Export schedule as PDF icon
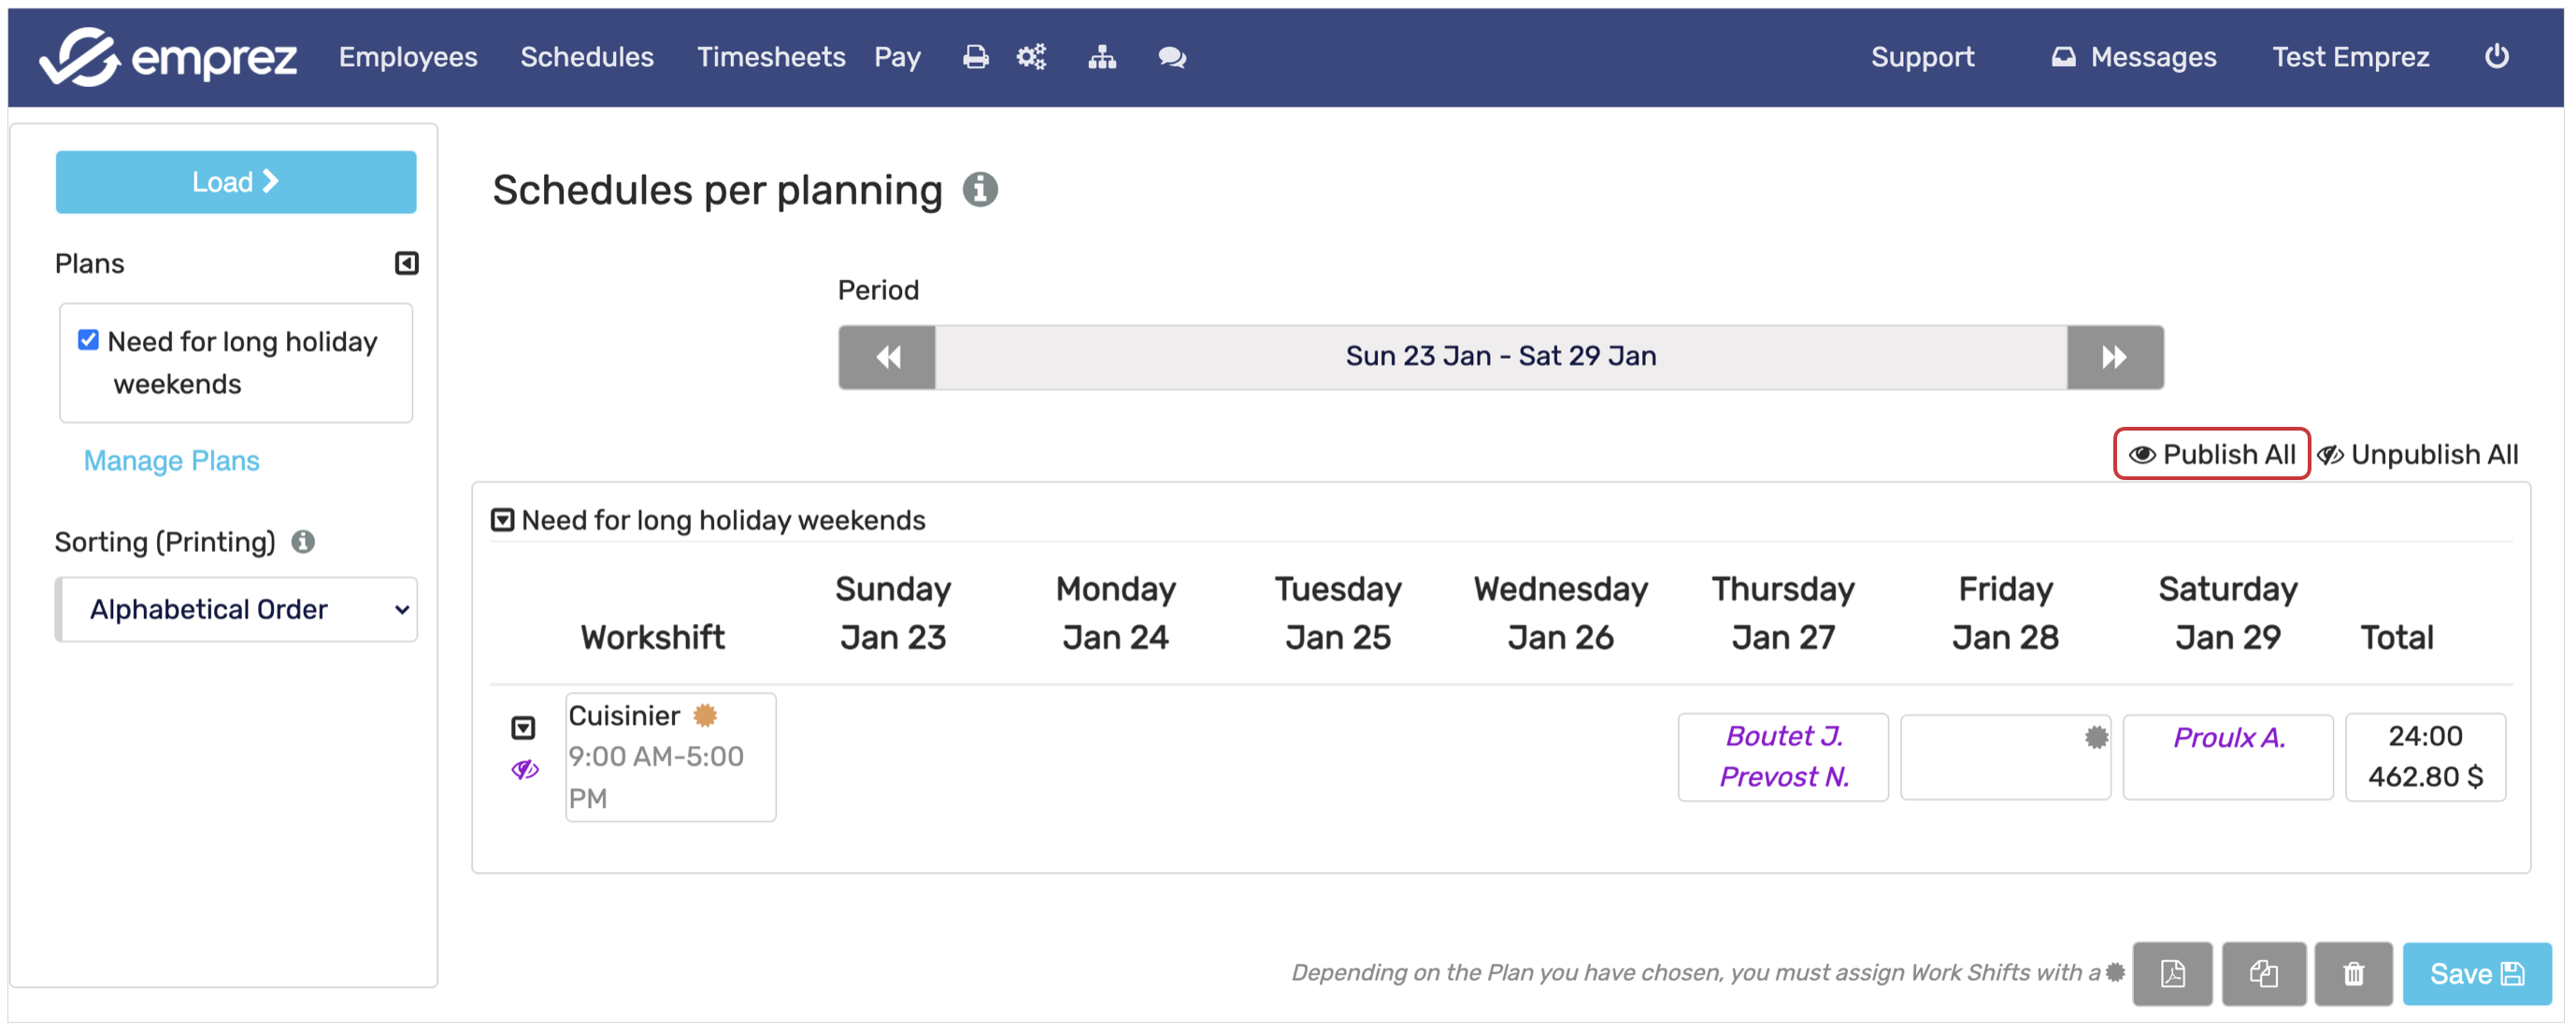 click(x=2172, y=973)
